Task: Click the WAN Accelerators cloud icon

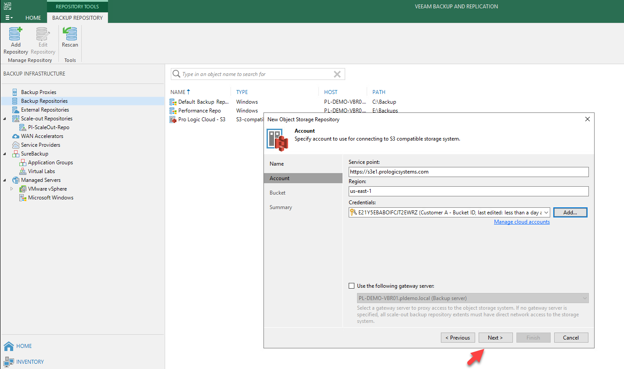Action: (x=15, y=136)
